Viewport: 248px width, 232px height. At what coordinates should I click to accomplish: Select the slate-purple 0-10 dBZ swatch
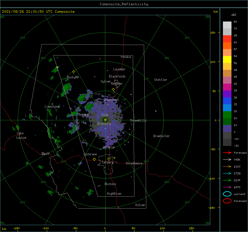(x=227, y=129)
